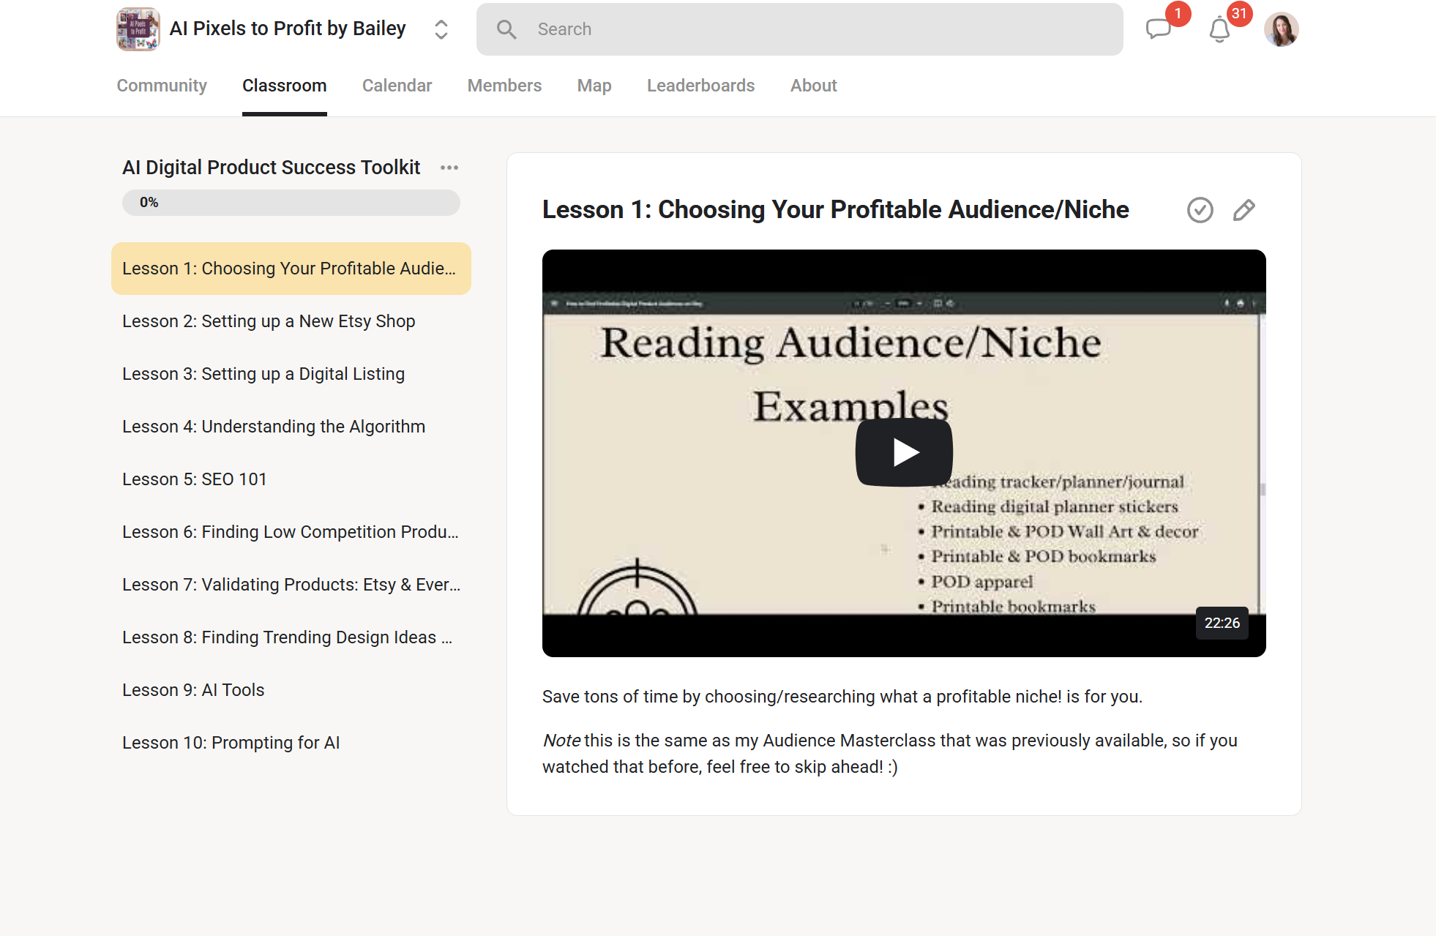The width and height of the screenshot is (1436, 936).
Task: Open the chat messages icon
Action: (x=1159, y=30)
